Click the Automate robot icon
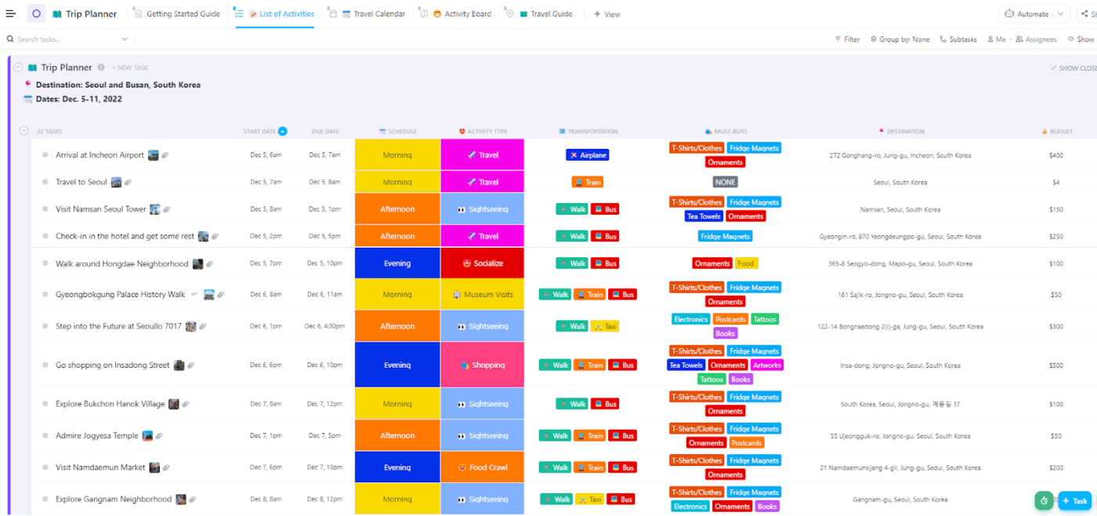The image size is (1097, 516). coord(1009,13)
